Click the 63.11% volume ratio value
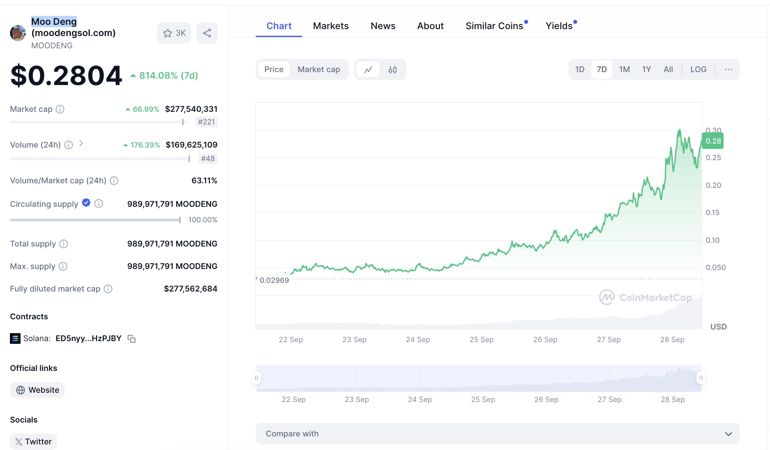770x450 pixels. [204, 181]
